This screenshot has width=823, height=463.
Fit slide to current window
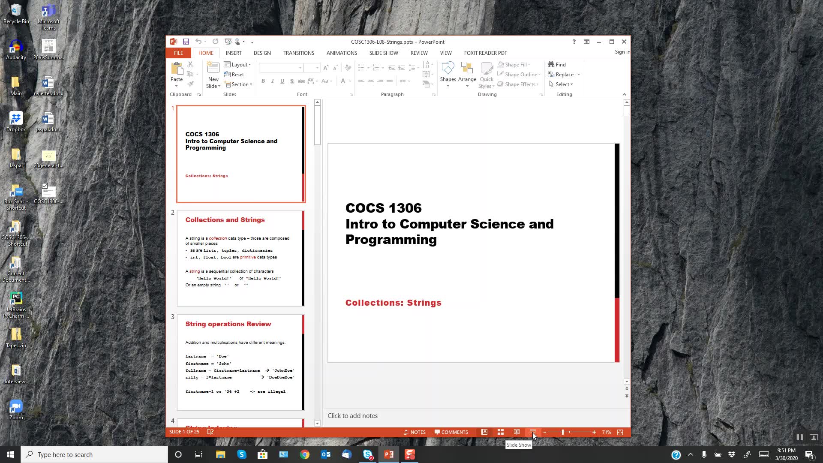620,432
